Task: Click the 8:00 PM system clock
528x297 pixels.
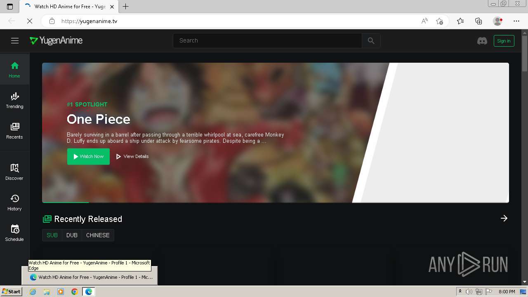Action: (x=507, y=292)
